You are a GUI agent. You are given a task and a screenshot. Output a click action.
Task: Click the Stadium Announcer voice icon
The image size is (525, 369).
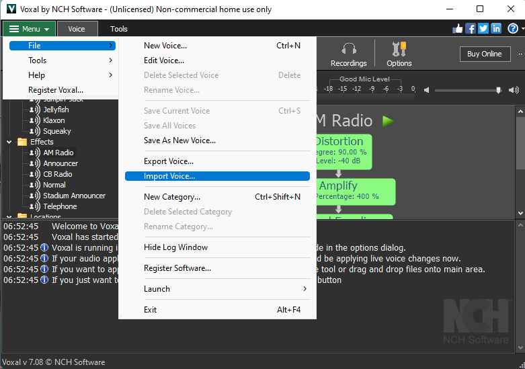coord(34,196)
